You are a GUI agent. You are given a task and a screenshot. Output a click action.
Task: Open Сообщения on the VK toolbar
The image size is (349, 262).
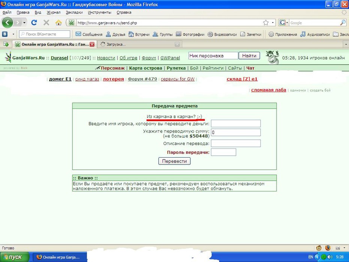89,34
